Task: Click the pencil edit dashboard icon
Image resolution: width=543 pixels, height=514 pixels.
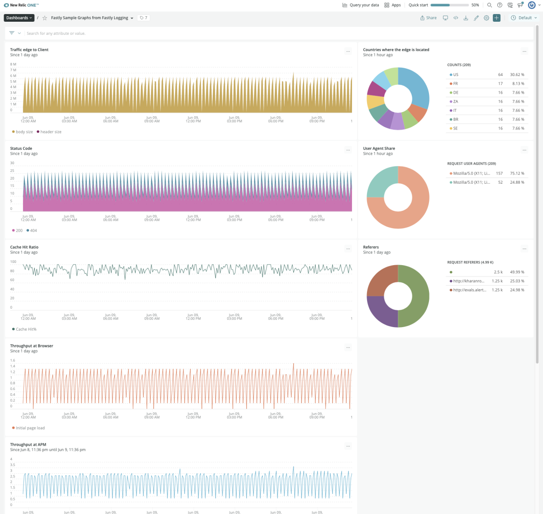Action: [x=476, y=18]
